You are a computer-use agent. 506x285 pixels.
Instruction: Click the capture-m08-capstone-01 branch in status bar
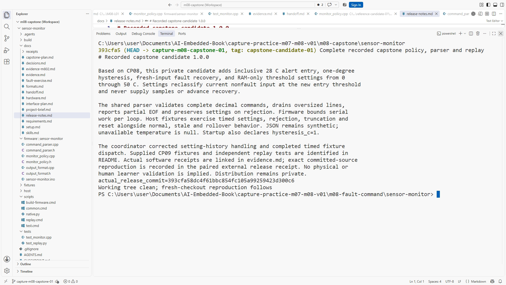(x=35, y=281)
